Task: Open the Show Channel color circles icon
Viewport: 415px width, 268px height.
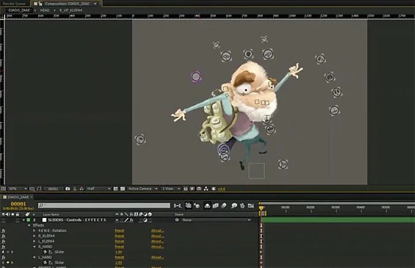Action: pos(81,188)
